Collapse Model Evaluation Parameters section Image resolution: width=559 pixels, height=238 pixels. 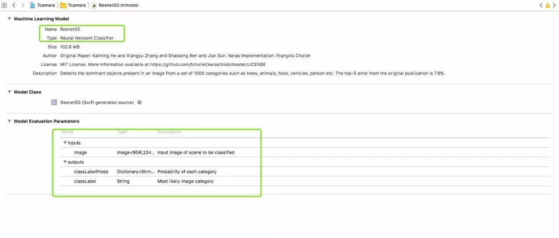click(x=10, y=121)
